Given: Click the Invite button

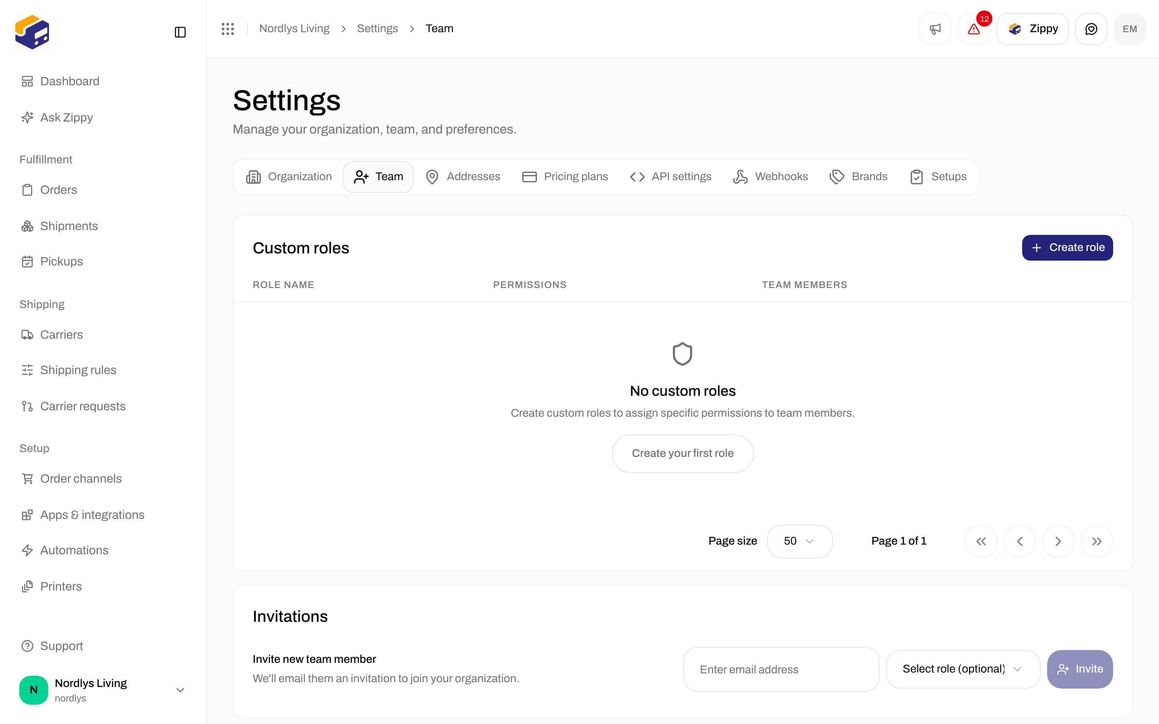Looking at the screenshot, I should [x=1079, y=669].
